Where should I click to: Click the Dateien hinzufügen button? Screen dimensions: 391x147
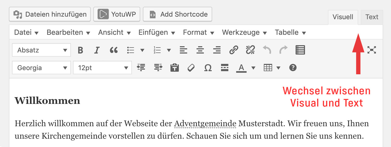coord(50,14)
